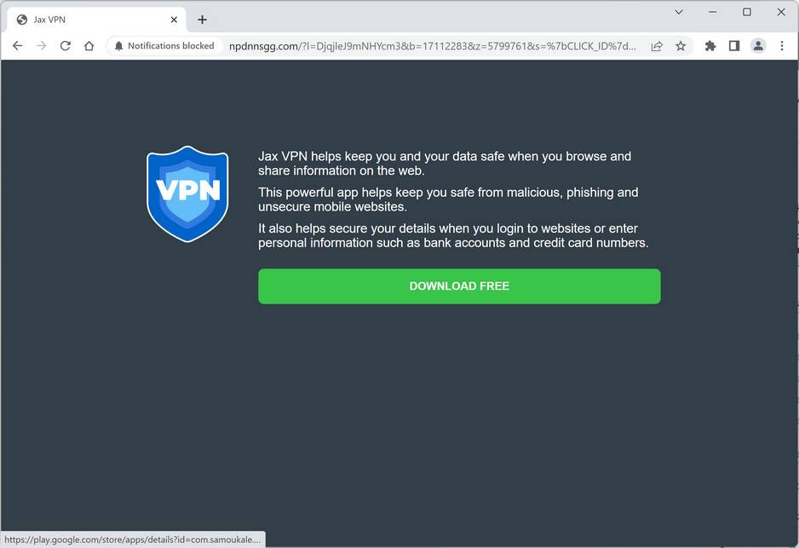This screenshot has height=548, width=799.
Task: Open the Extensions puzzle icon
Action: (710, 46)
